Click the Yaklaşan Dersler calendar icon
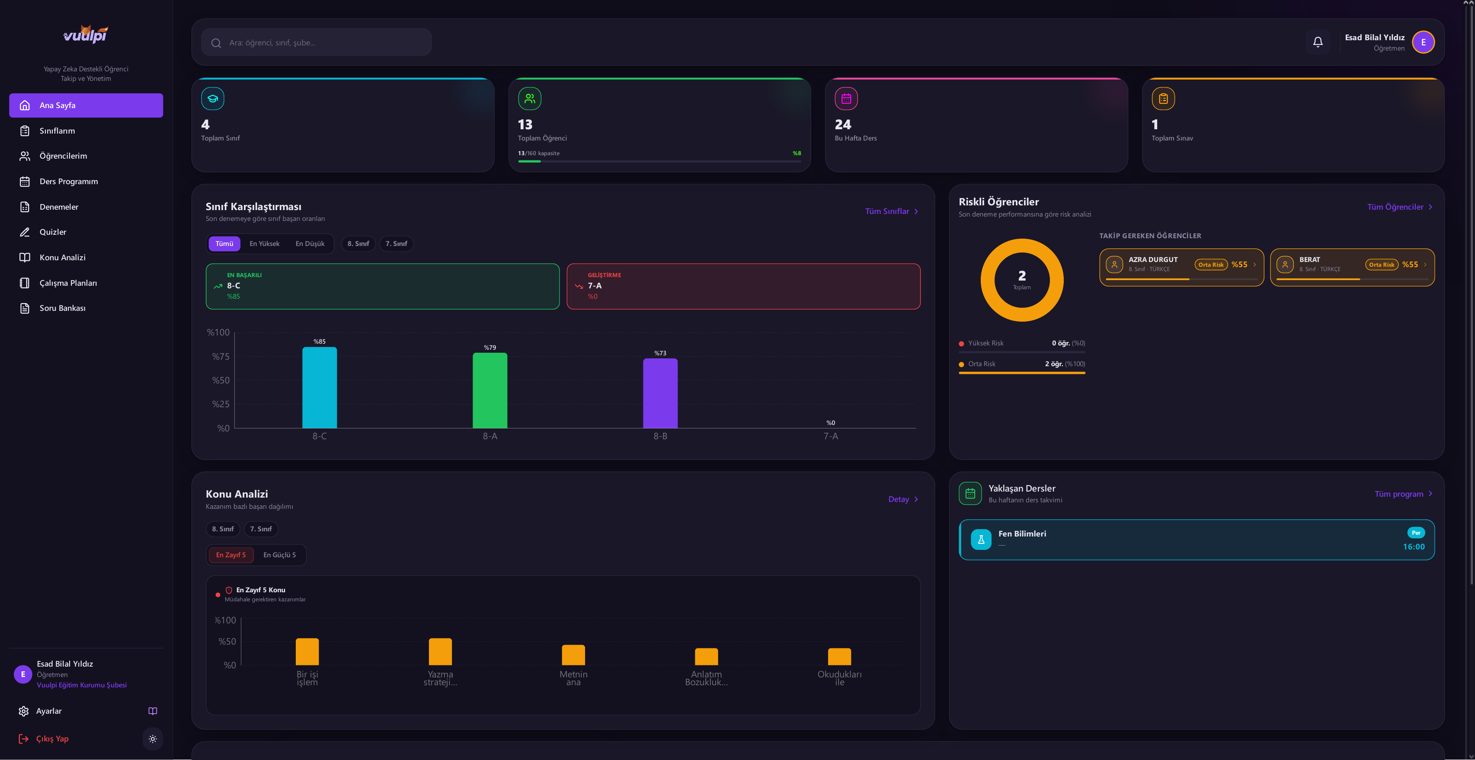This screenshot has height=760, width=1475. [970, 493]
